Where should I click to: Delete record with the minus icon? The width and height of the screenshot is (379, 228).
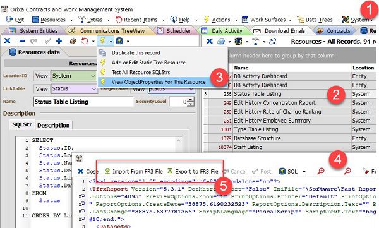click(22, 41)
